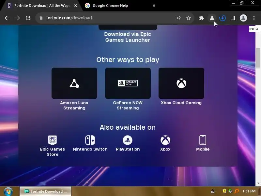Toggle the side panel icon
The width and height of the screenshot is (261, 196).
[x=233, y=18]
